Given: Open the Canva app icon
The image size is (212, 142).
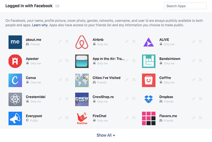Looking at the screenshot, I should (x=15, y=80).
